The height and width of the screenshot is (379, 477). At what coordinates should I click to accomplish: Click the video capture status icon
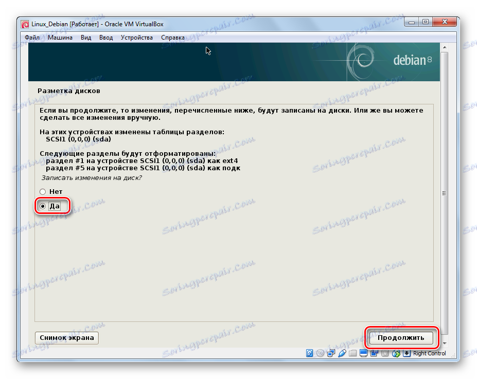[x=374, y=353]
